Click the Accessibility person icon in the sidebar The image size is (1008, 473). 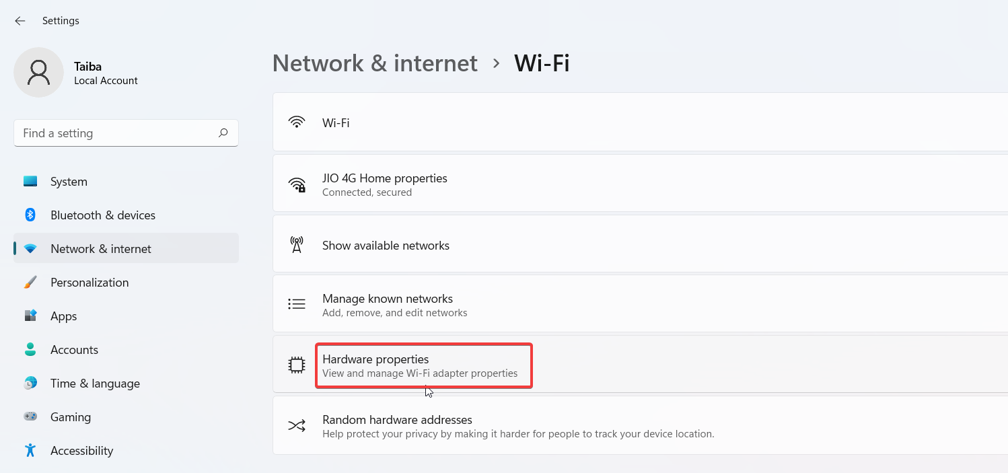click(x=30, y=450)
